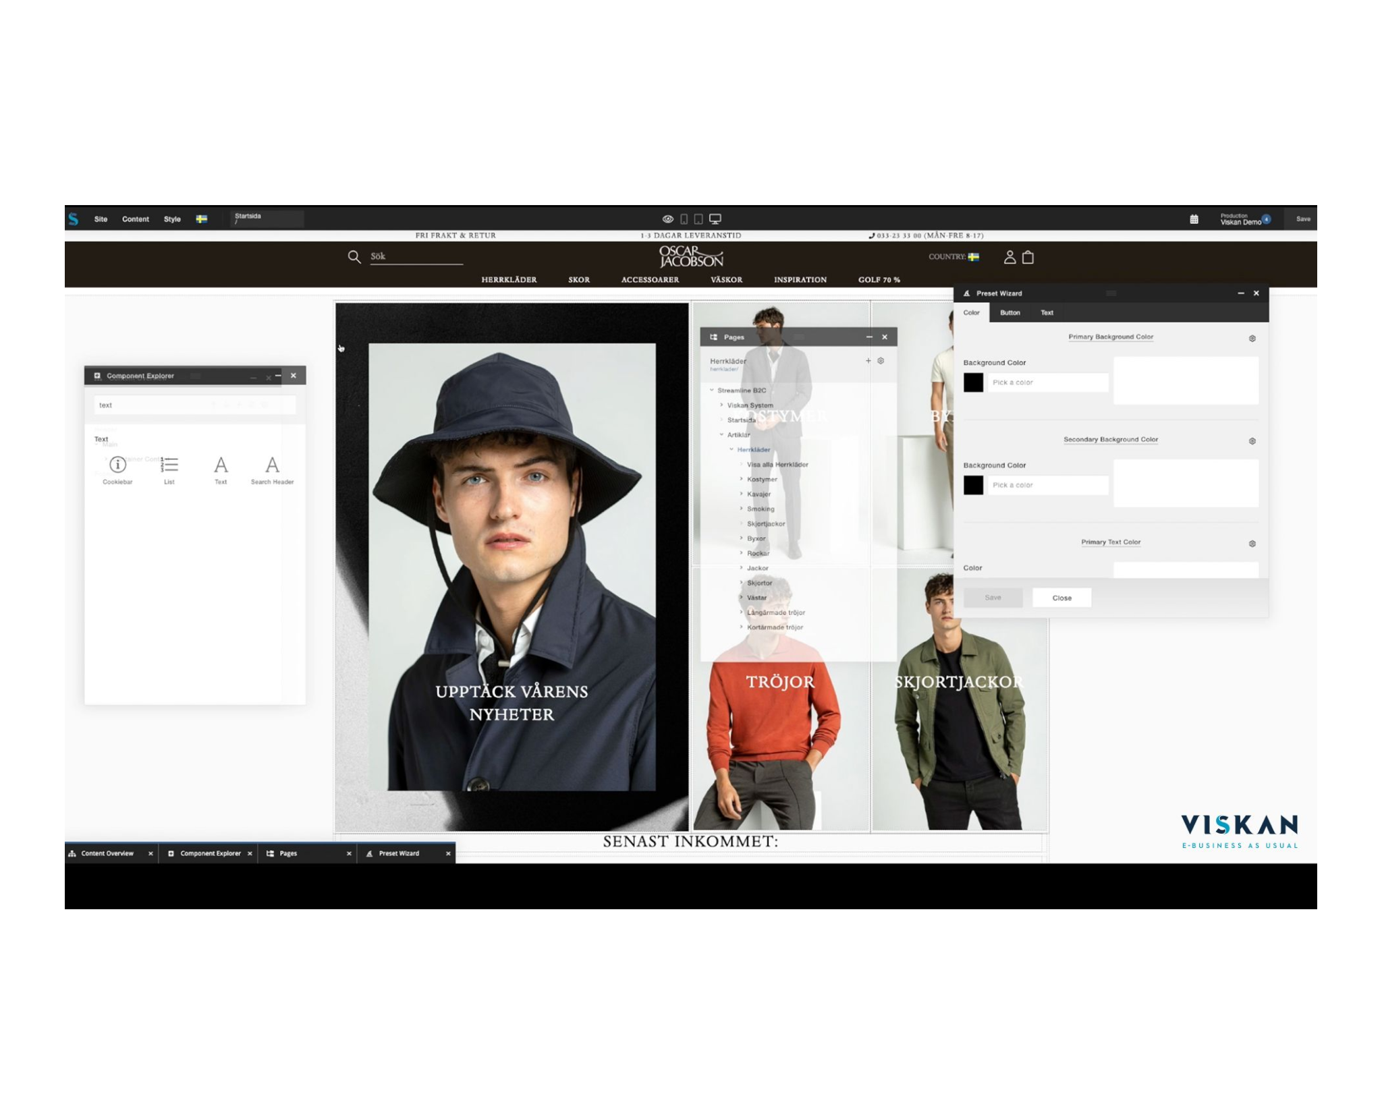The image size is (1382, 1117).
Task: Add a new page with plus icon
Action: [868, 361]
